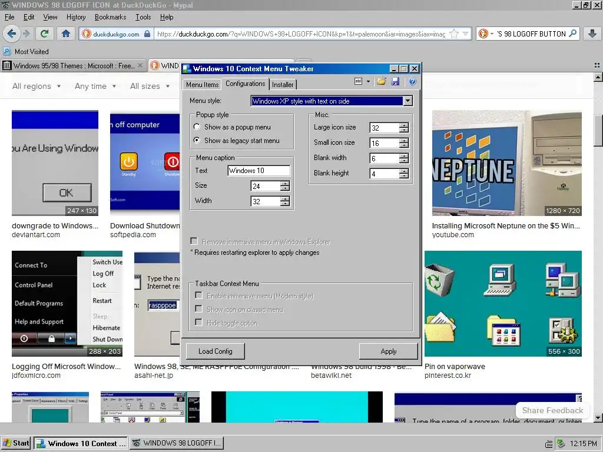Expand dropdown arrow beside 'abl' icon

point(368,81)
